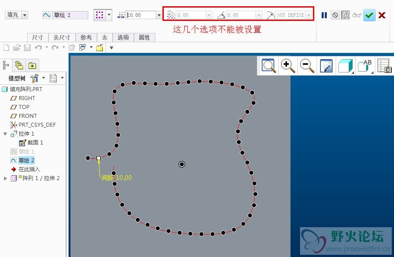Click the zoom out magnifier icon

point(307,66)
